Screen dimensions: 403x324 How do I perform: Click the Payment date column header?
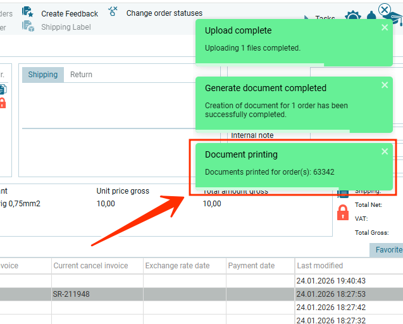[x=251, y=266]
